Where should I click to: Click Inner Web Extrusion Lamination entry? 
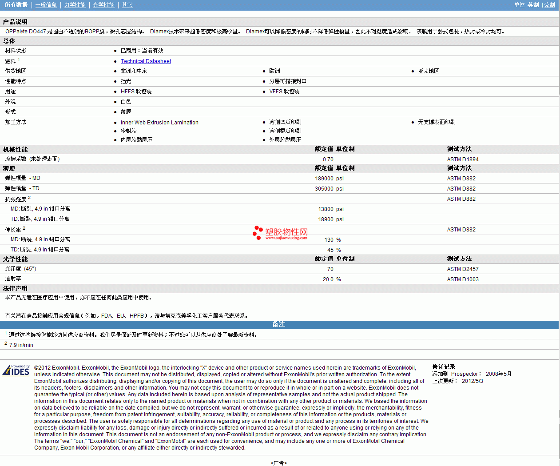pos(159,123)
